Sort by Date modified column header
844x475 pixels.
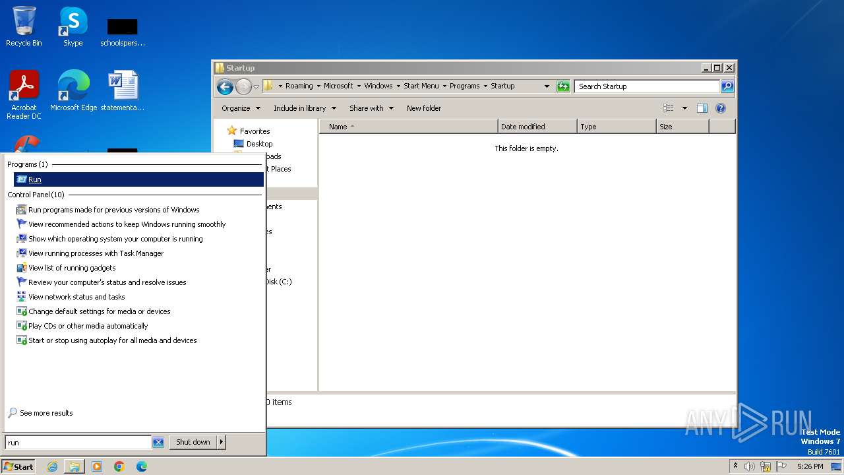[x=538, y=127]
